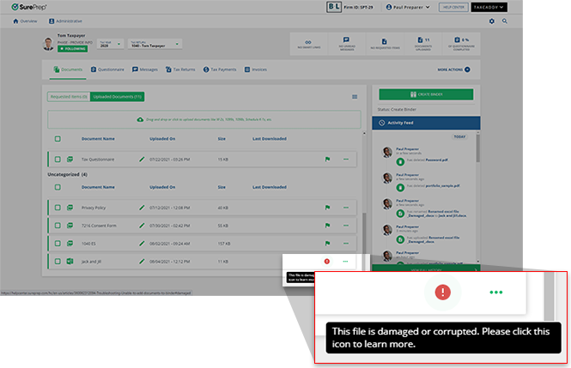The image size is (571, 368).
Task: Go to Overview in top navigation
Action: (x=25, y=21)
